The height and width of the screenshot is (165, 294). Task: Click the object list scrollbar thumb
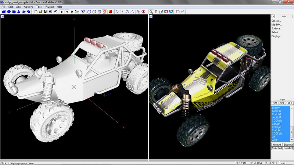(x=292, y=131)
